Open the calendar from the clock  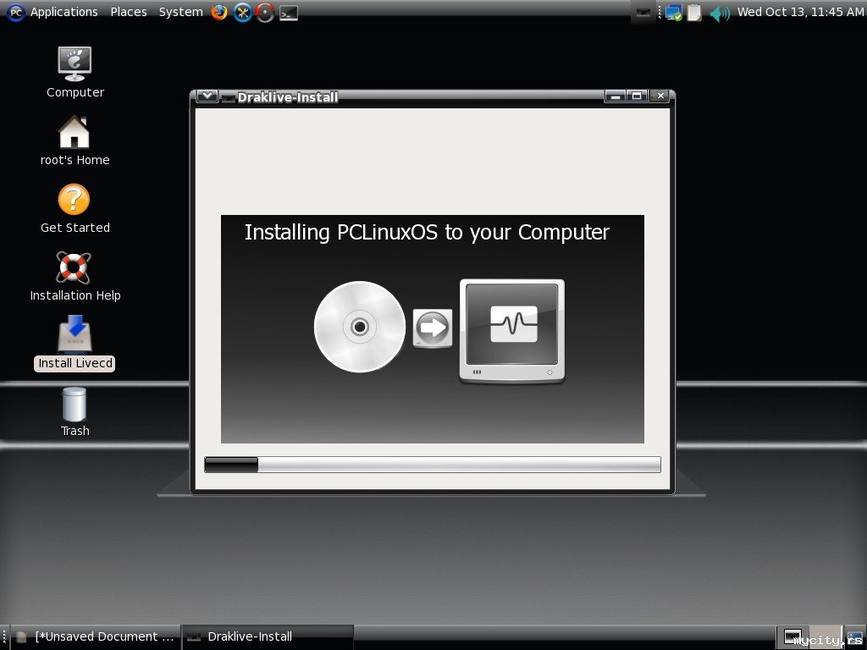pyautogui.click(x=800, y=12)
